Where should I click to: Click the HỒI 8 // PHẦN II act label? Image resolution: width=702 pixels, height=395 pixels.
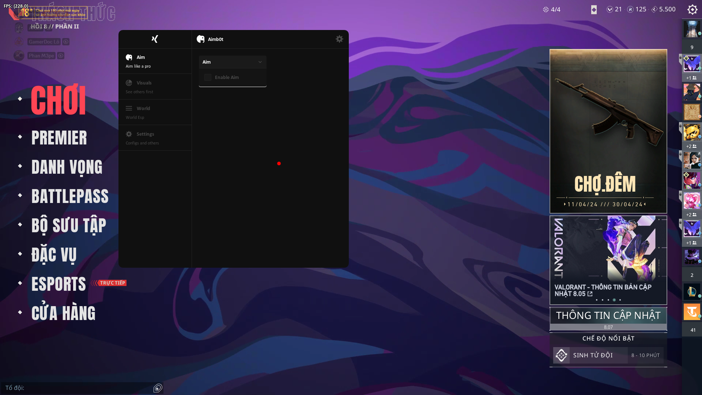55,26
